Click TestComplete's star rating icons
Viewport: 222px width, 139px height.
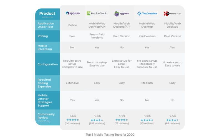147,120
